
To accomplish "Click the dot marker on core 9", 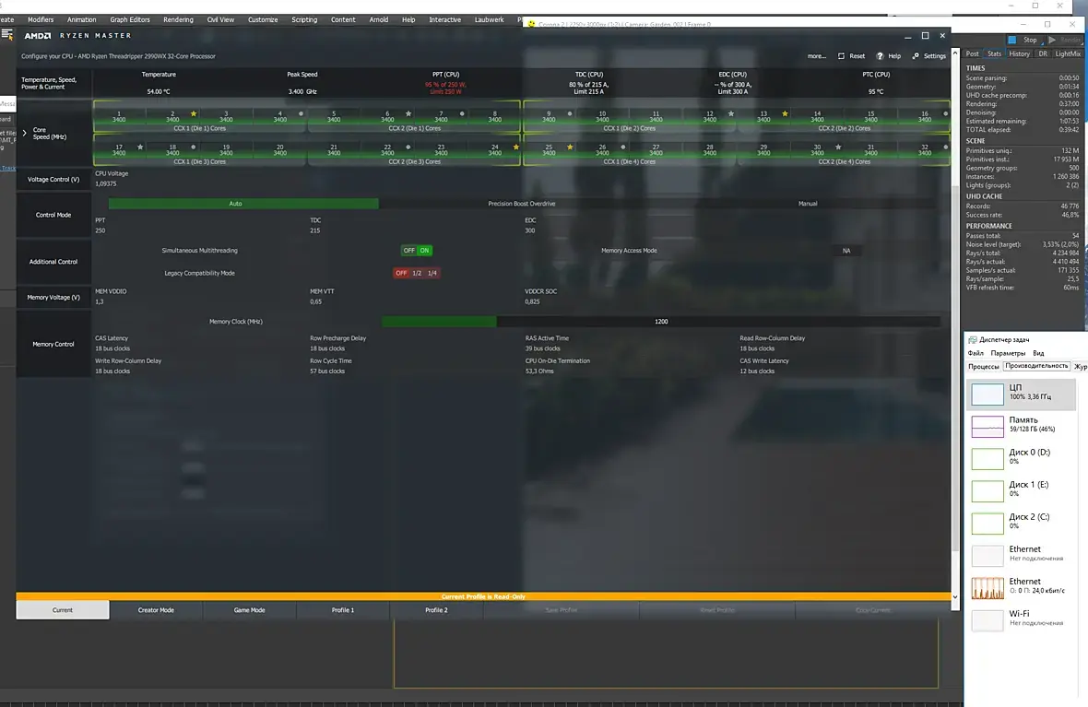I will click(570, 113).
